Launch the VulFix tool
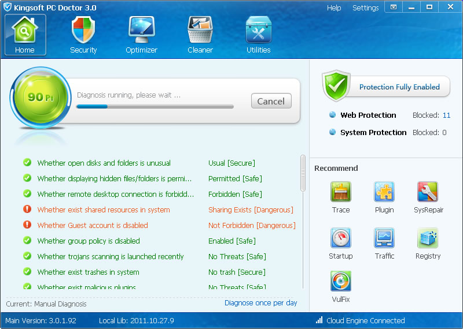This screenshot has width=463, height=329. tap(341, 287)
